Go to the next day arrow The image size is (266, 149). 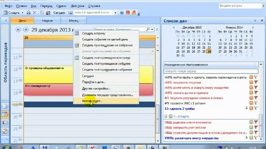[26, 29]
